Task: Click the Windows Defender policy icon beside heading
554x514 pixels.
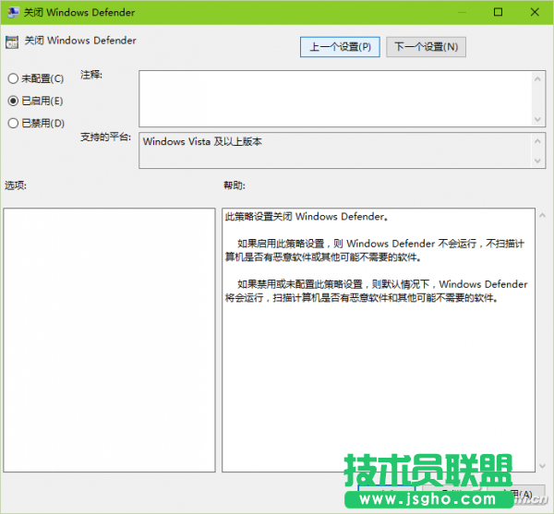Action: pos(11,42)
